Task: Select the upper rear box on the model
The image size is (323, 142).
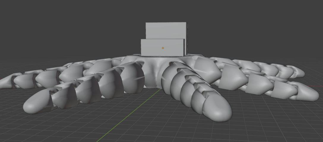Action: [166, 31]
